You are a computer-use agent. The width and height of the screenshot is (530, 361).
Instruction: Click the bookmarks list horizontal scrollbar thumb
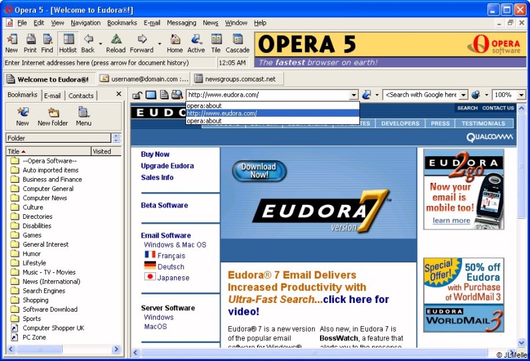[x=39, y=349]
